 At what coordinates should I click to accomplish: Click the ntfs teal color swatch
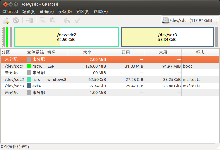click(x=29, y=80)
